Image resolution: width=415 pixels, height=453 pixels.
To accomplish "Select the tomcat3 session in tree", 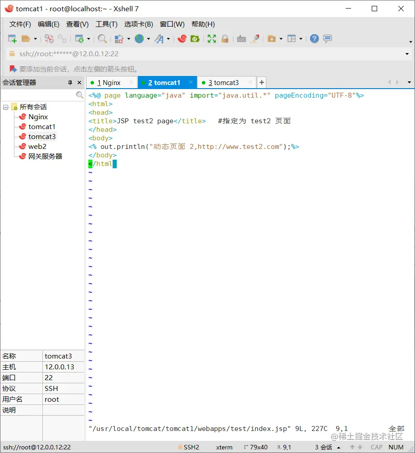I will tap(42, 136).
